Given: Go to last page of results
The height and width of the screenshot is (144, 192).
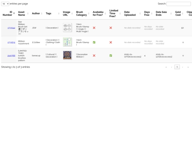Looking at the screenshot, I should (188, 67).
